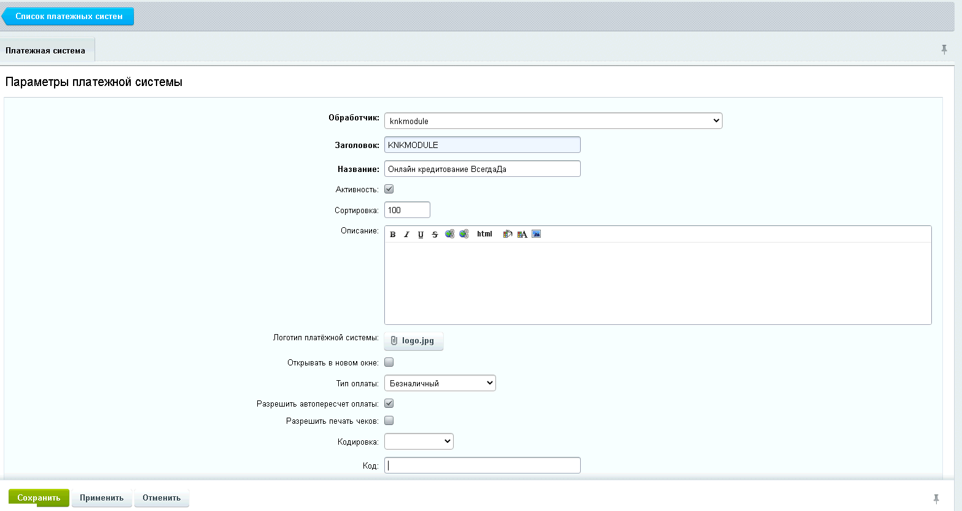Enable Разрешить печать чеков checkbox
962x511 pixels.
(x=389, y=421)
